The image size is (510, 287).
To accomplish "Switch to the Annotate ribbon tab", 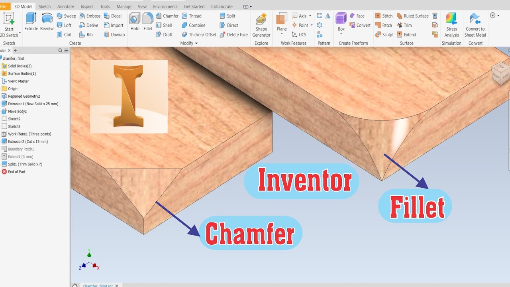I will (66, 6).
